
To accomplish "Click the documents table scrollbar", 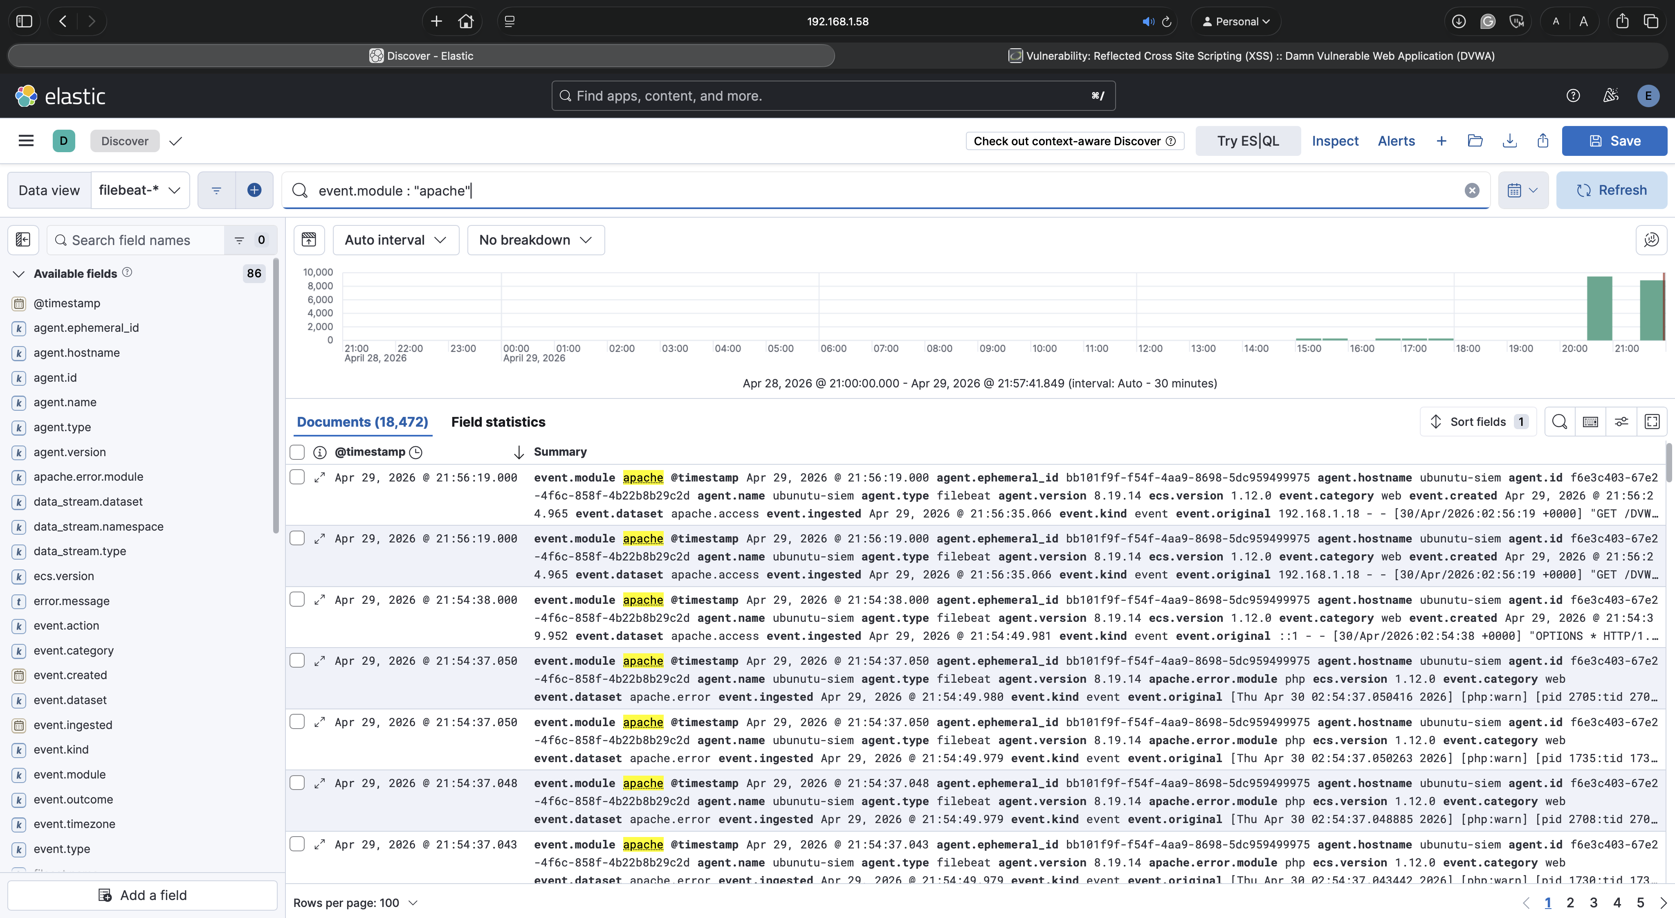I will pos(1669,462).
